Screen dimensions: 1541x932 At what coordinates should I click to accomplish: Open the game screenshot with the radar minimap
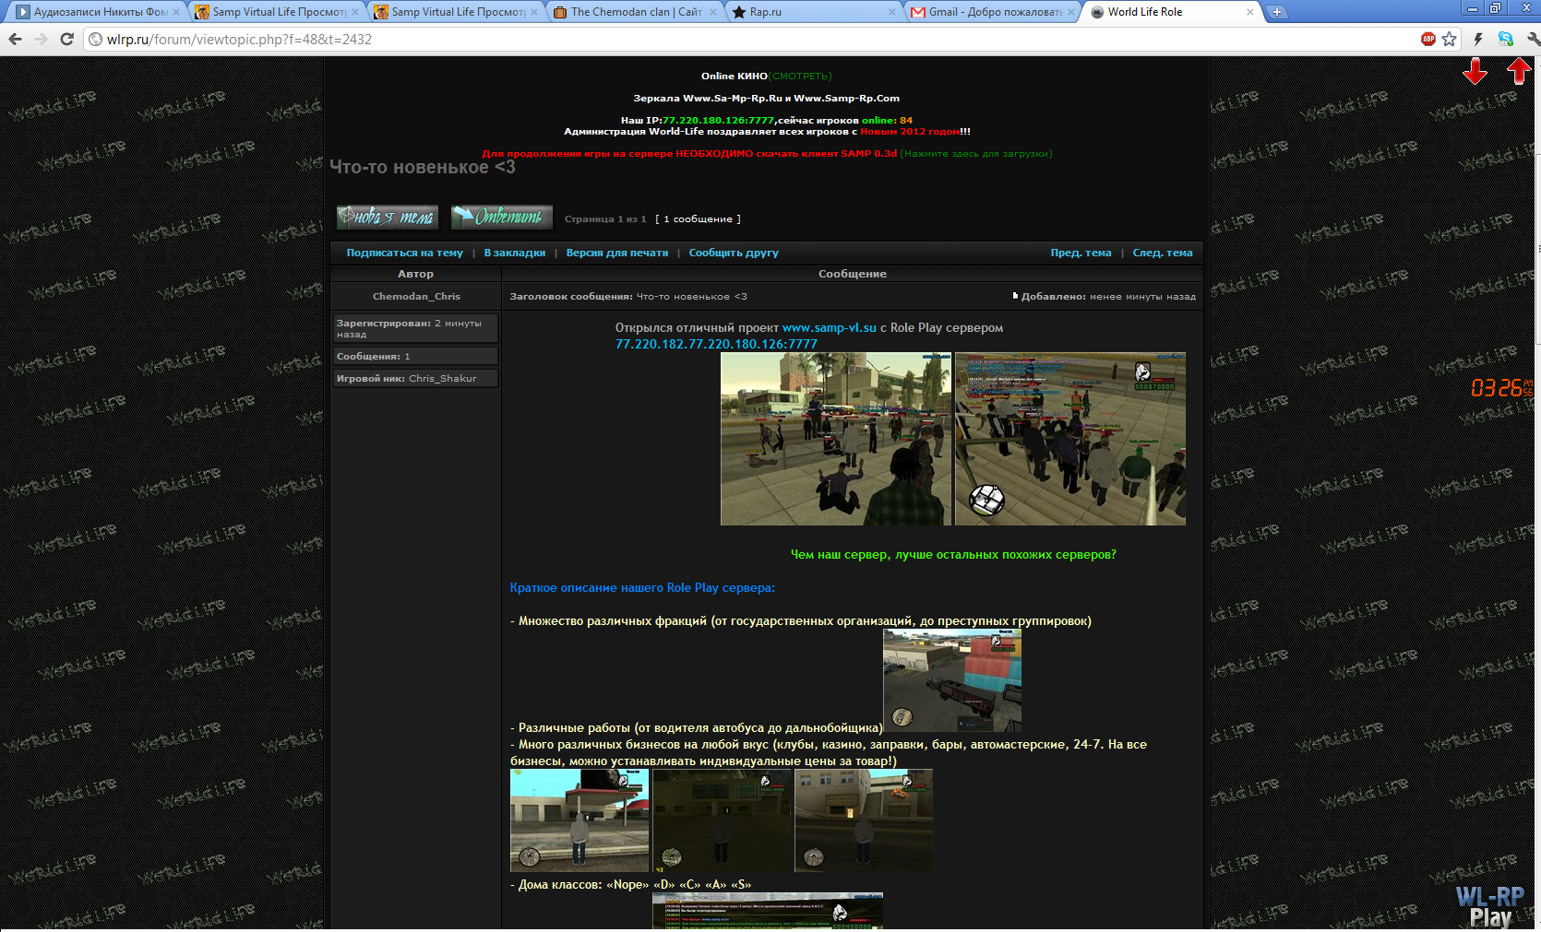[x=1070, y=439]
